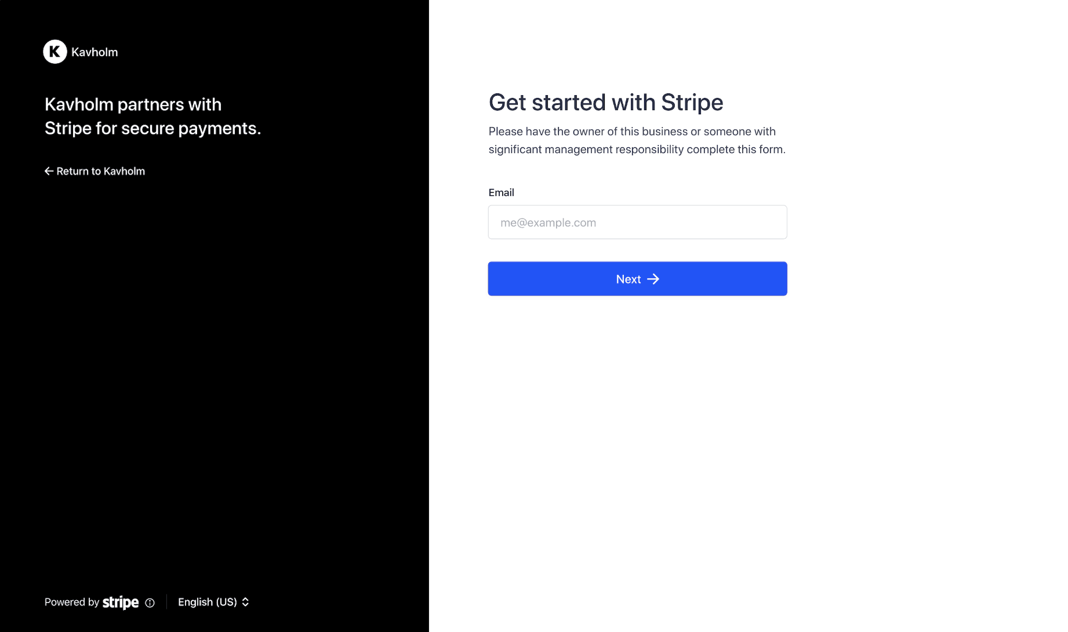Click the "Please have the owner" description line
The width and height of the screenshot is (1068, 632).
(631, 132)
